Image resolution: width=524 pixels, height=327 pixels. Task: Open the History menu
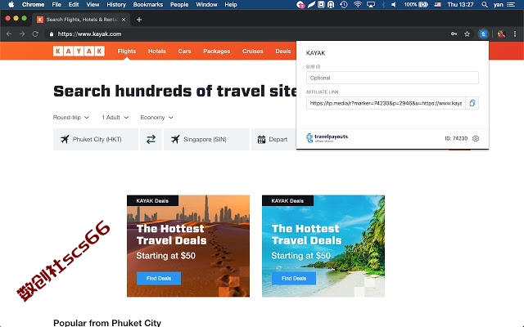[x=116, y=4]
